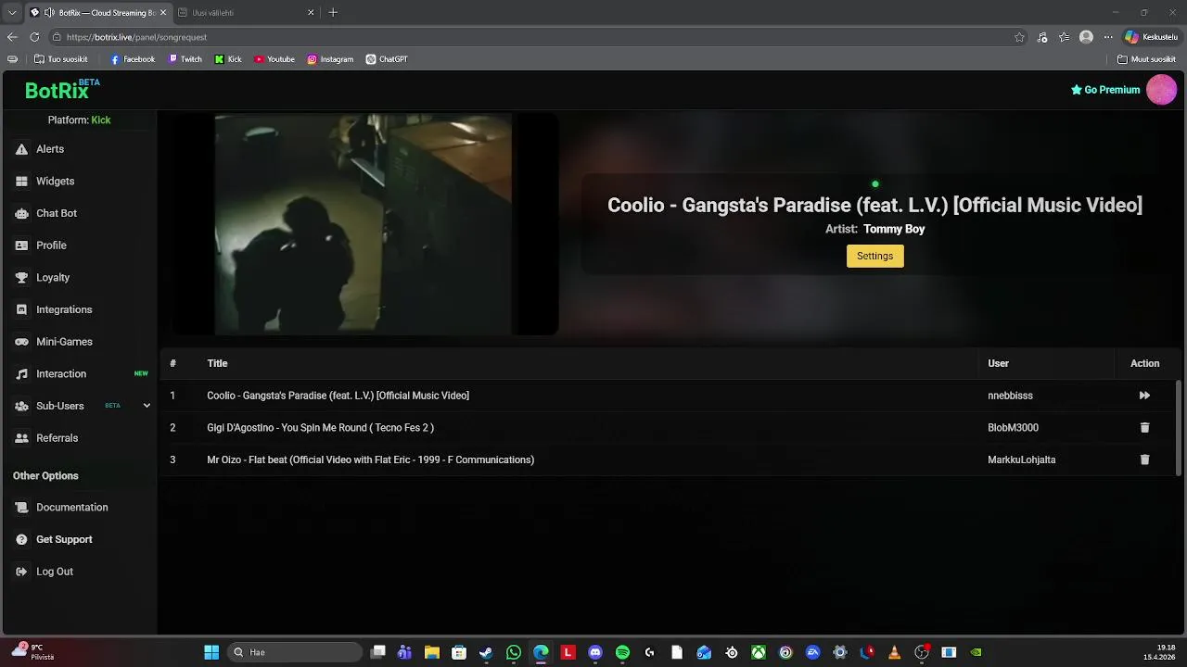
Task: Open the Tuo suosikit bookmark
Action: pos(61,59)
